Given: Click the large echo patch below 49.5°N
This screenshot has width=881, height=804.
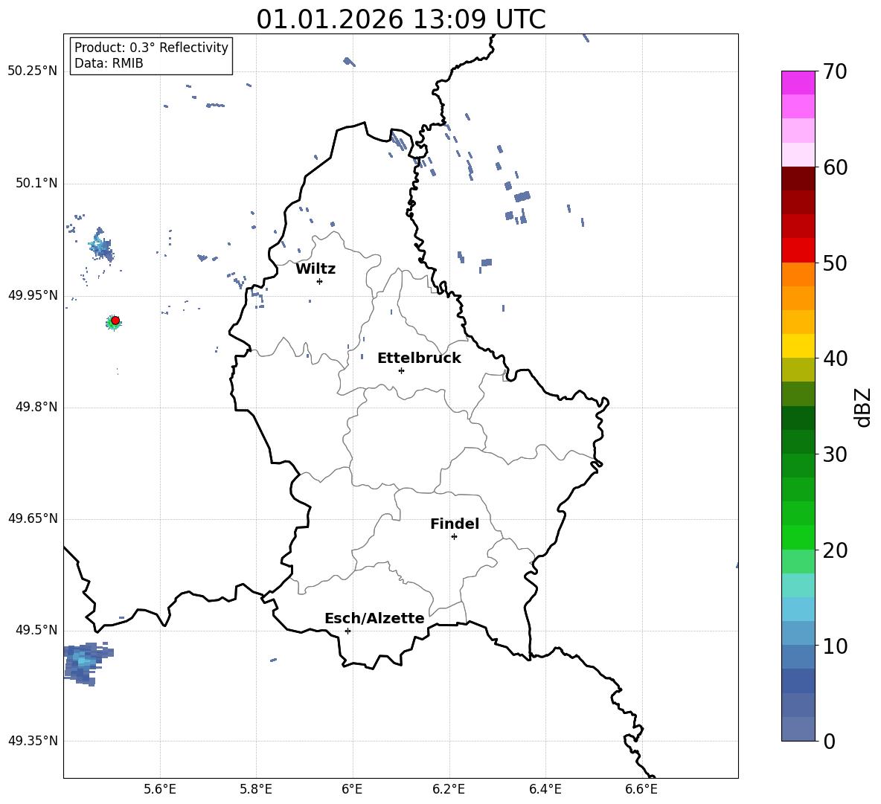Looking at the screenshot, I should tap(87, 663).
